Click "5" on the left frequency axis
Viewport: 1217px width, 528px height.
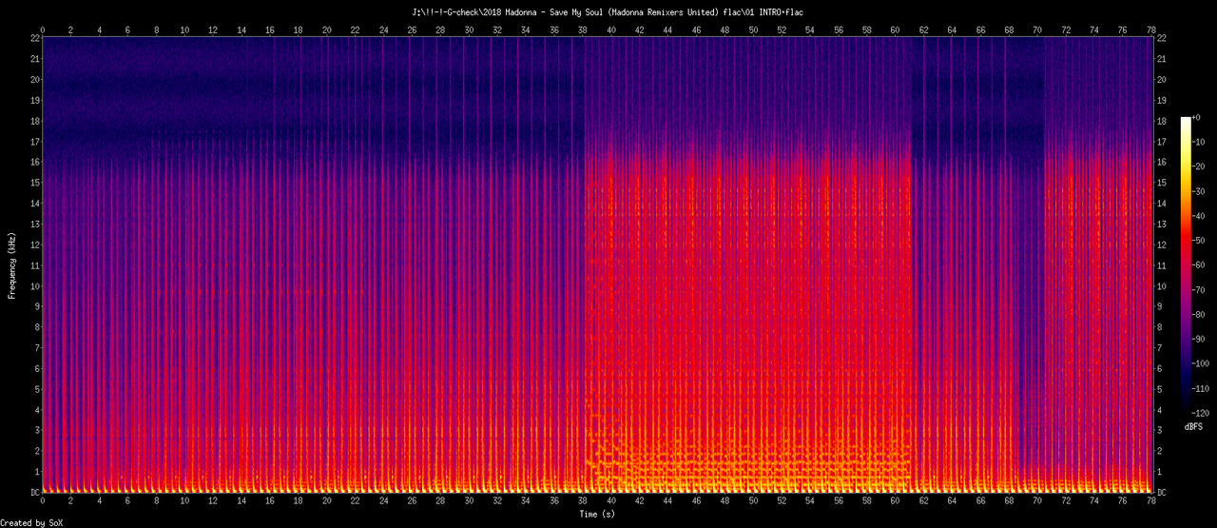click(37, 389)
